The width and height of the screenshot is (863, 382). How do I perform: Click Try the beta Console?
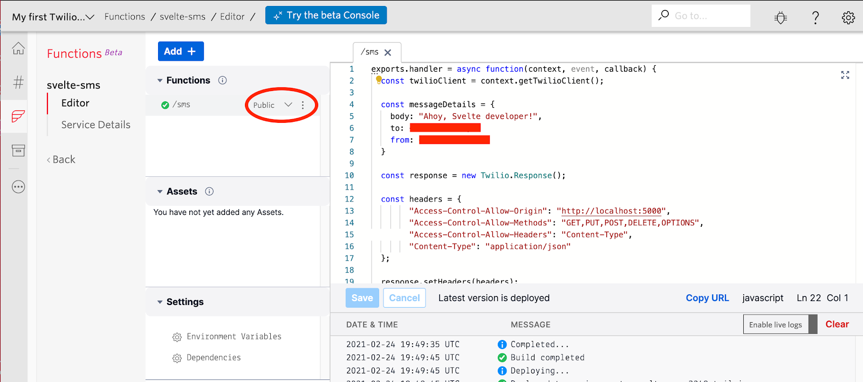tap(326, 16)
